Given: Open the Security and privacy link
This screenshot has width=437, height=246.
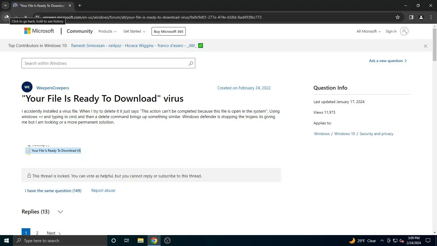Looking at the screenshot, I should tap(376, 134).
